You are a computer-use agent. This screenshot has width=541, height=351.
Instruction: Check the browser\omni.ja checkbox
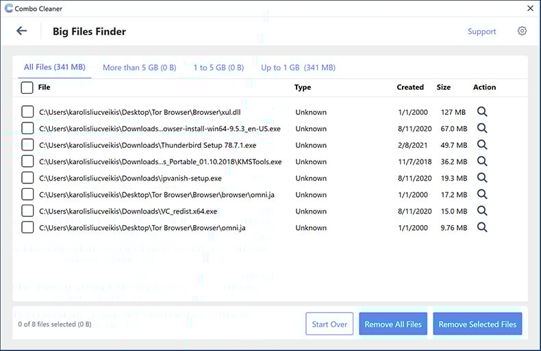point(27,194)
